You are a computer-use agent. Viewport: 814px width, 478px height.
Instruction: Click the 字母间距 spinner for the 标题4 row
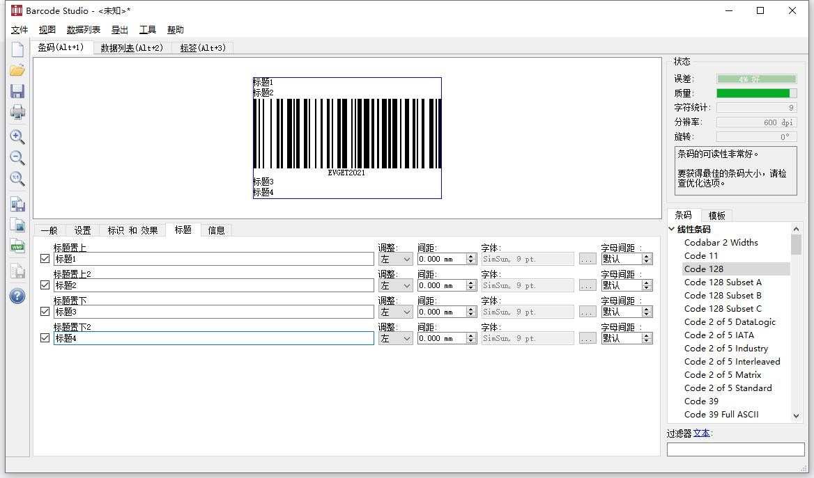pos(647,338)
